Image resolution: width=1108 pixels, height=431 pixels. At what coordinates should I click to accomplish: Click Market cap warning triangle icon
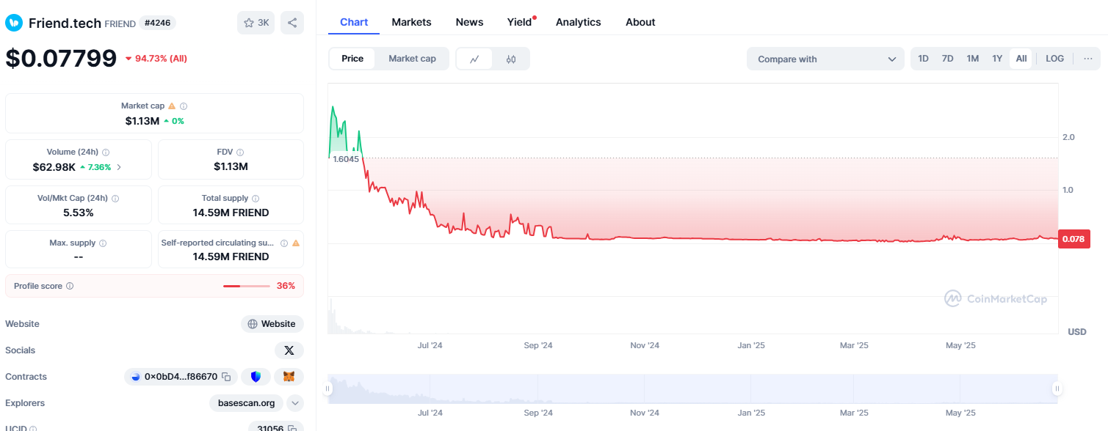[172, 106]
